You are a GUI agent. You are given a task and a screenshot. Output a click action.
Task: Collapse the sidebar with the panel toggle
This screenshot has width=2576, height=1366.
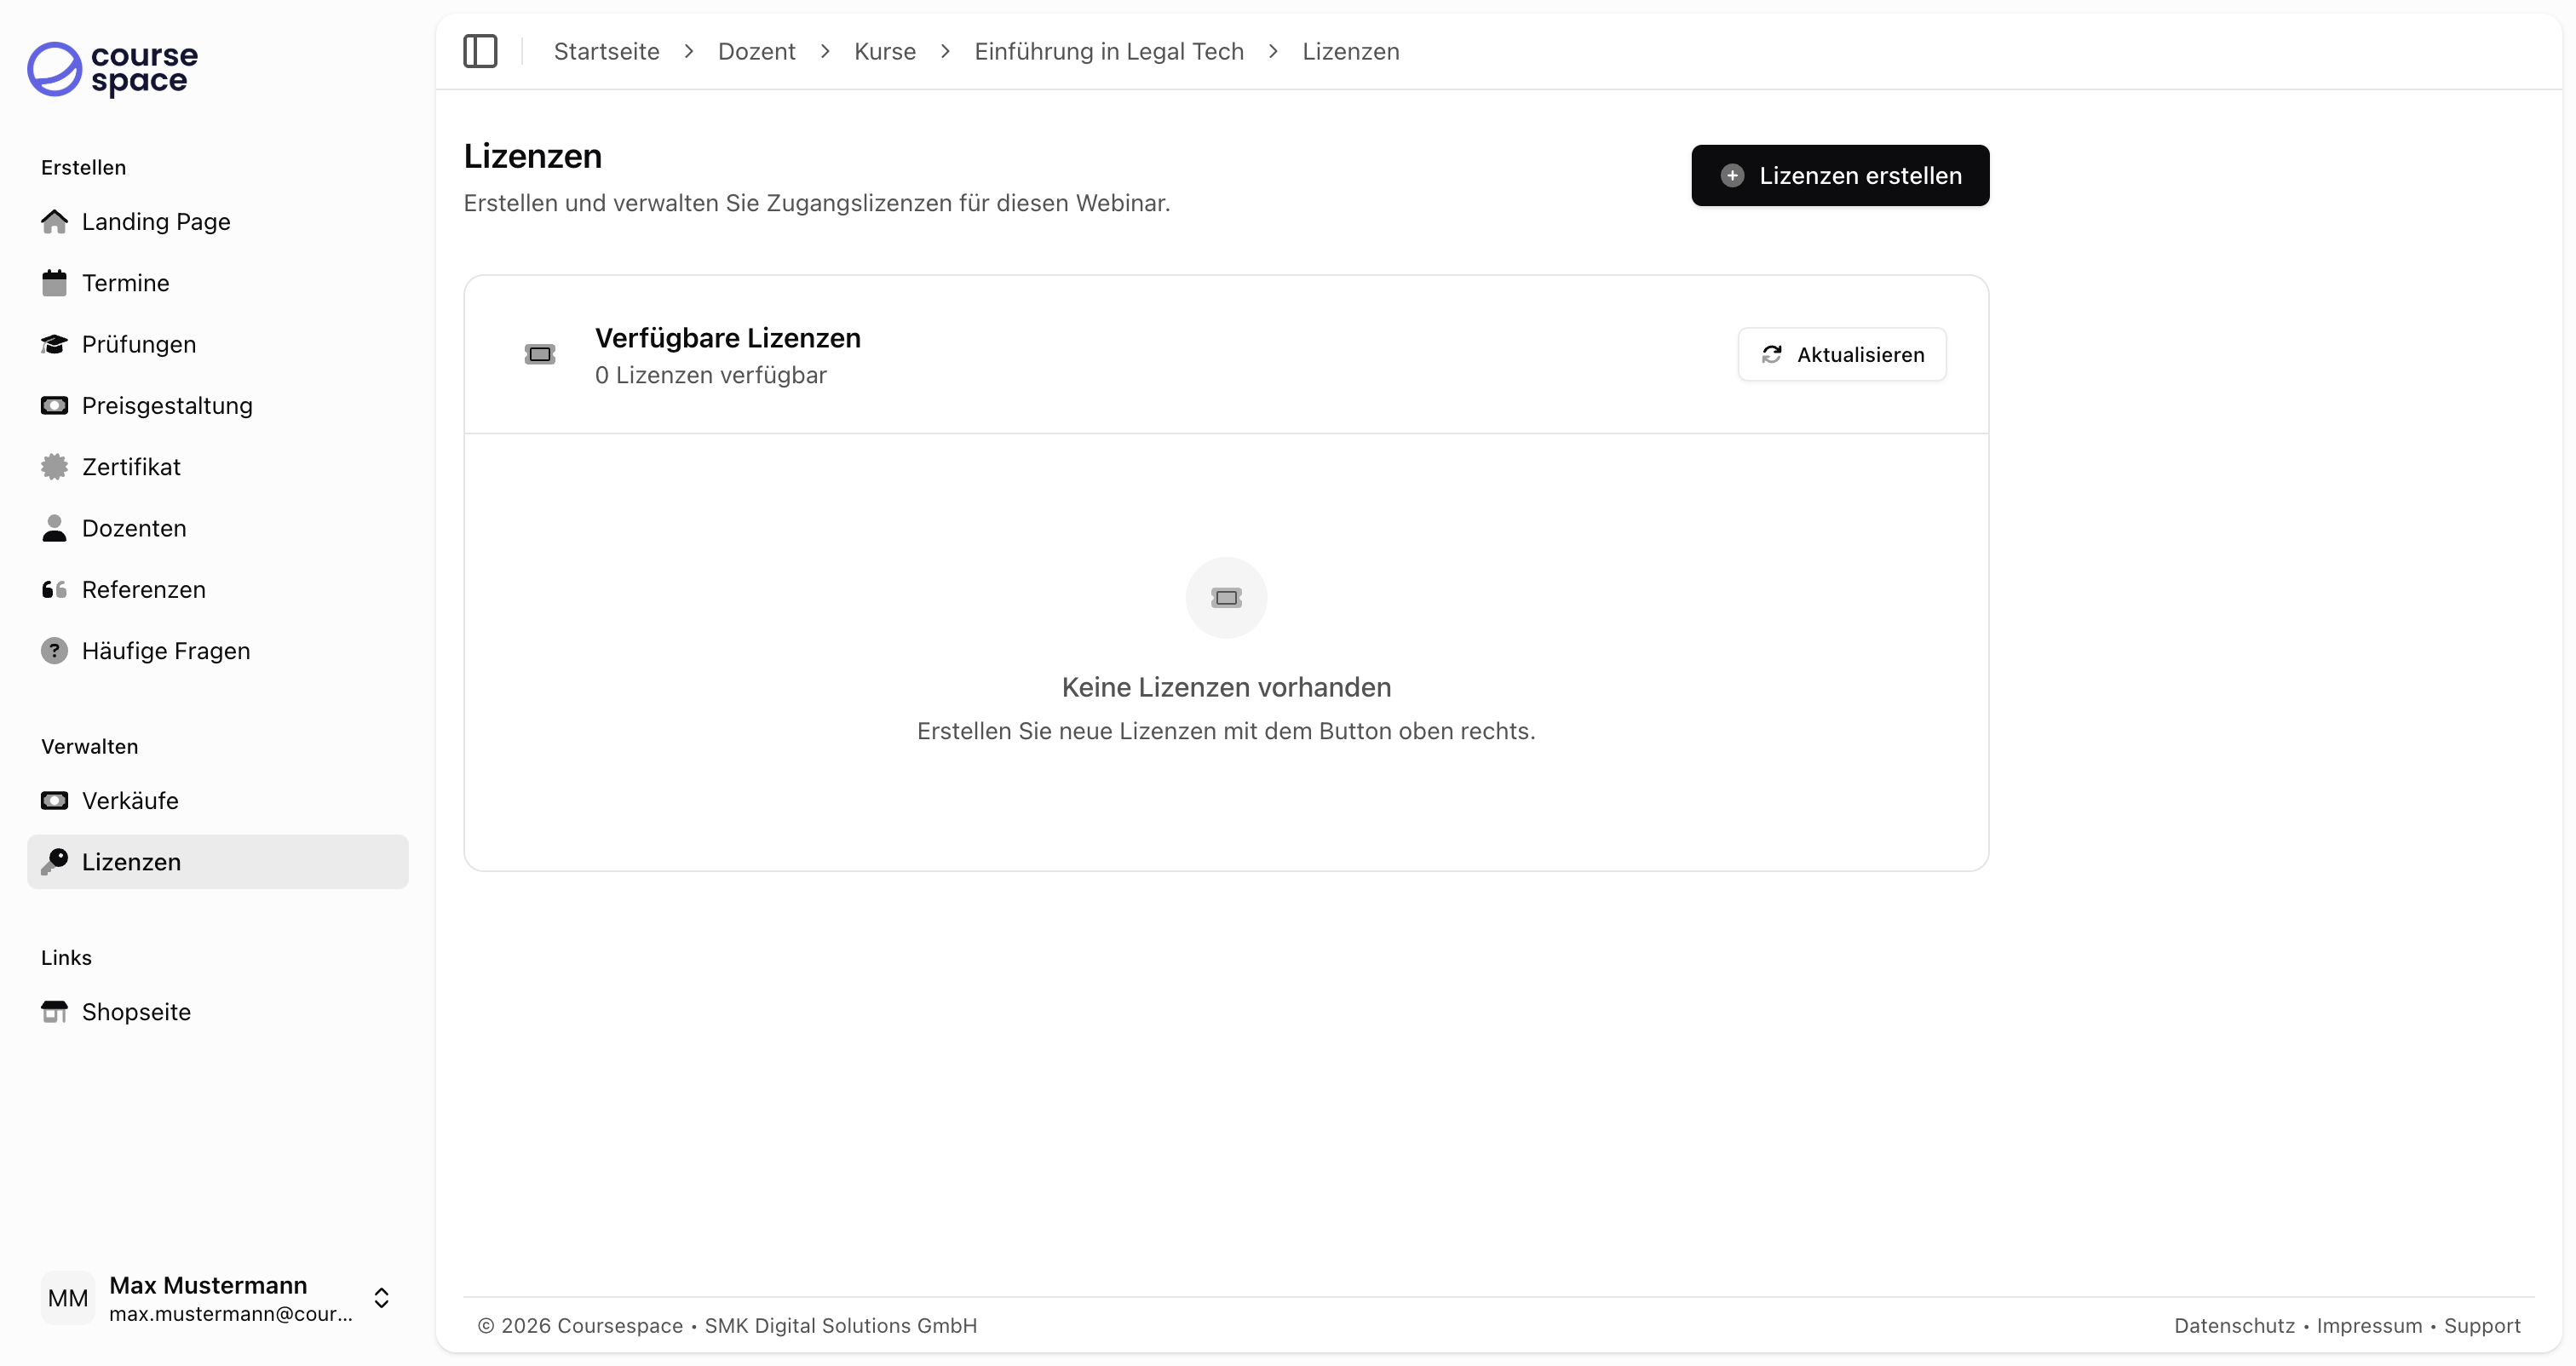pos(480,51)
